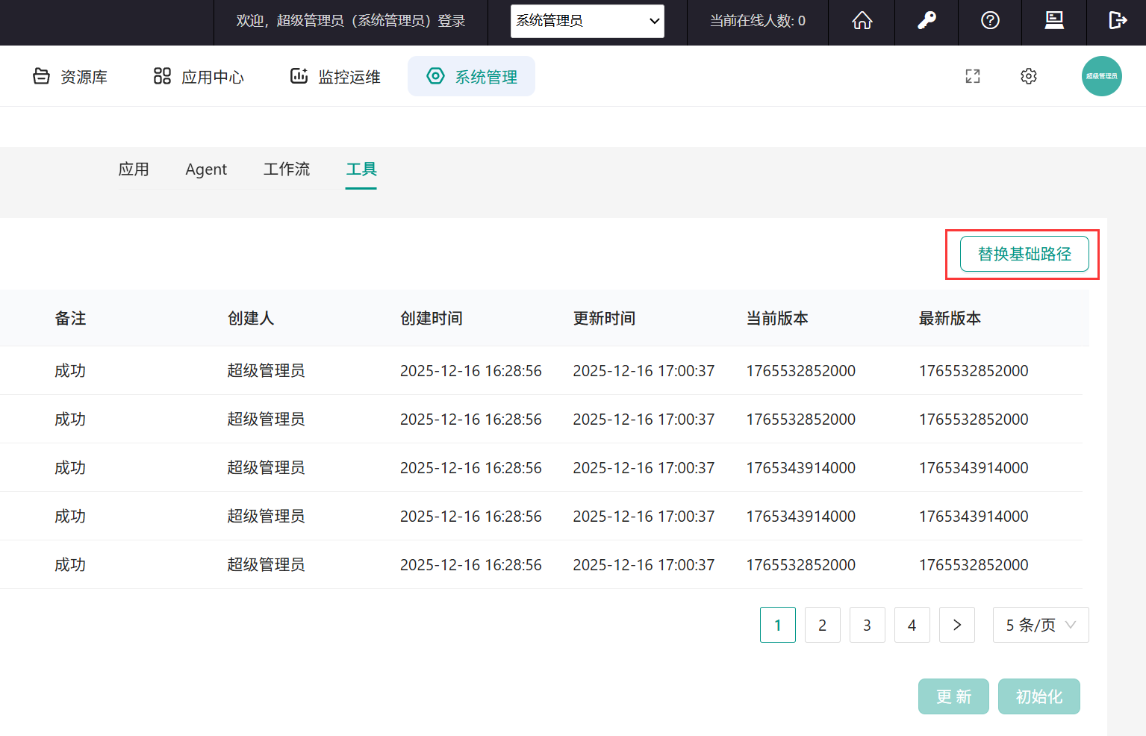Open 监控运维 navigation item
The height and width of the screenshot is (736, 1146).
pyautogui.click(x=335, y=77)
